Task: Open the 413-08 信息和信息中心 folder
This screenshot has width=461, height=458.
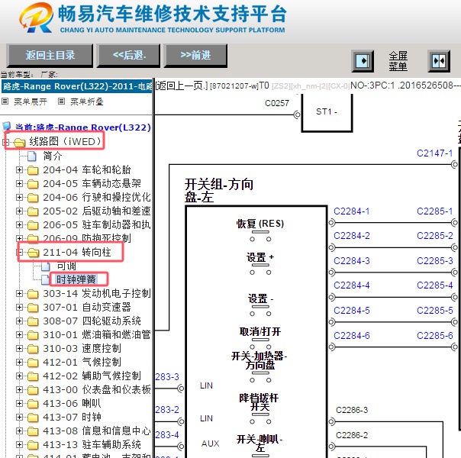Action: point(97,431)
